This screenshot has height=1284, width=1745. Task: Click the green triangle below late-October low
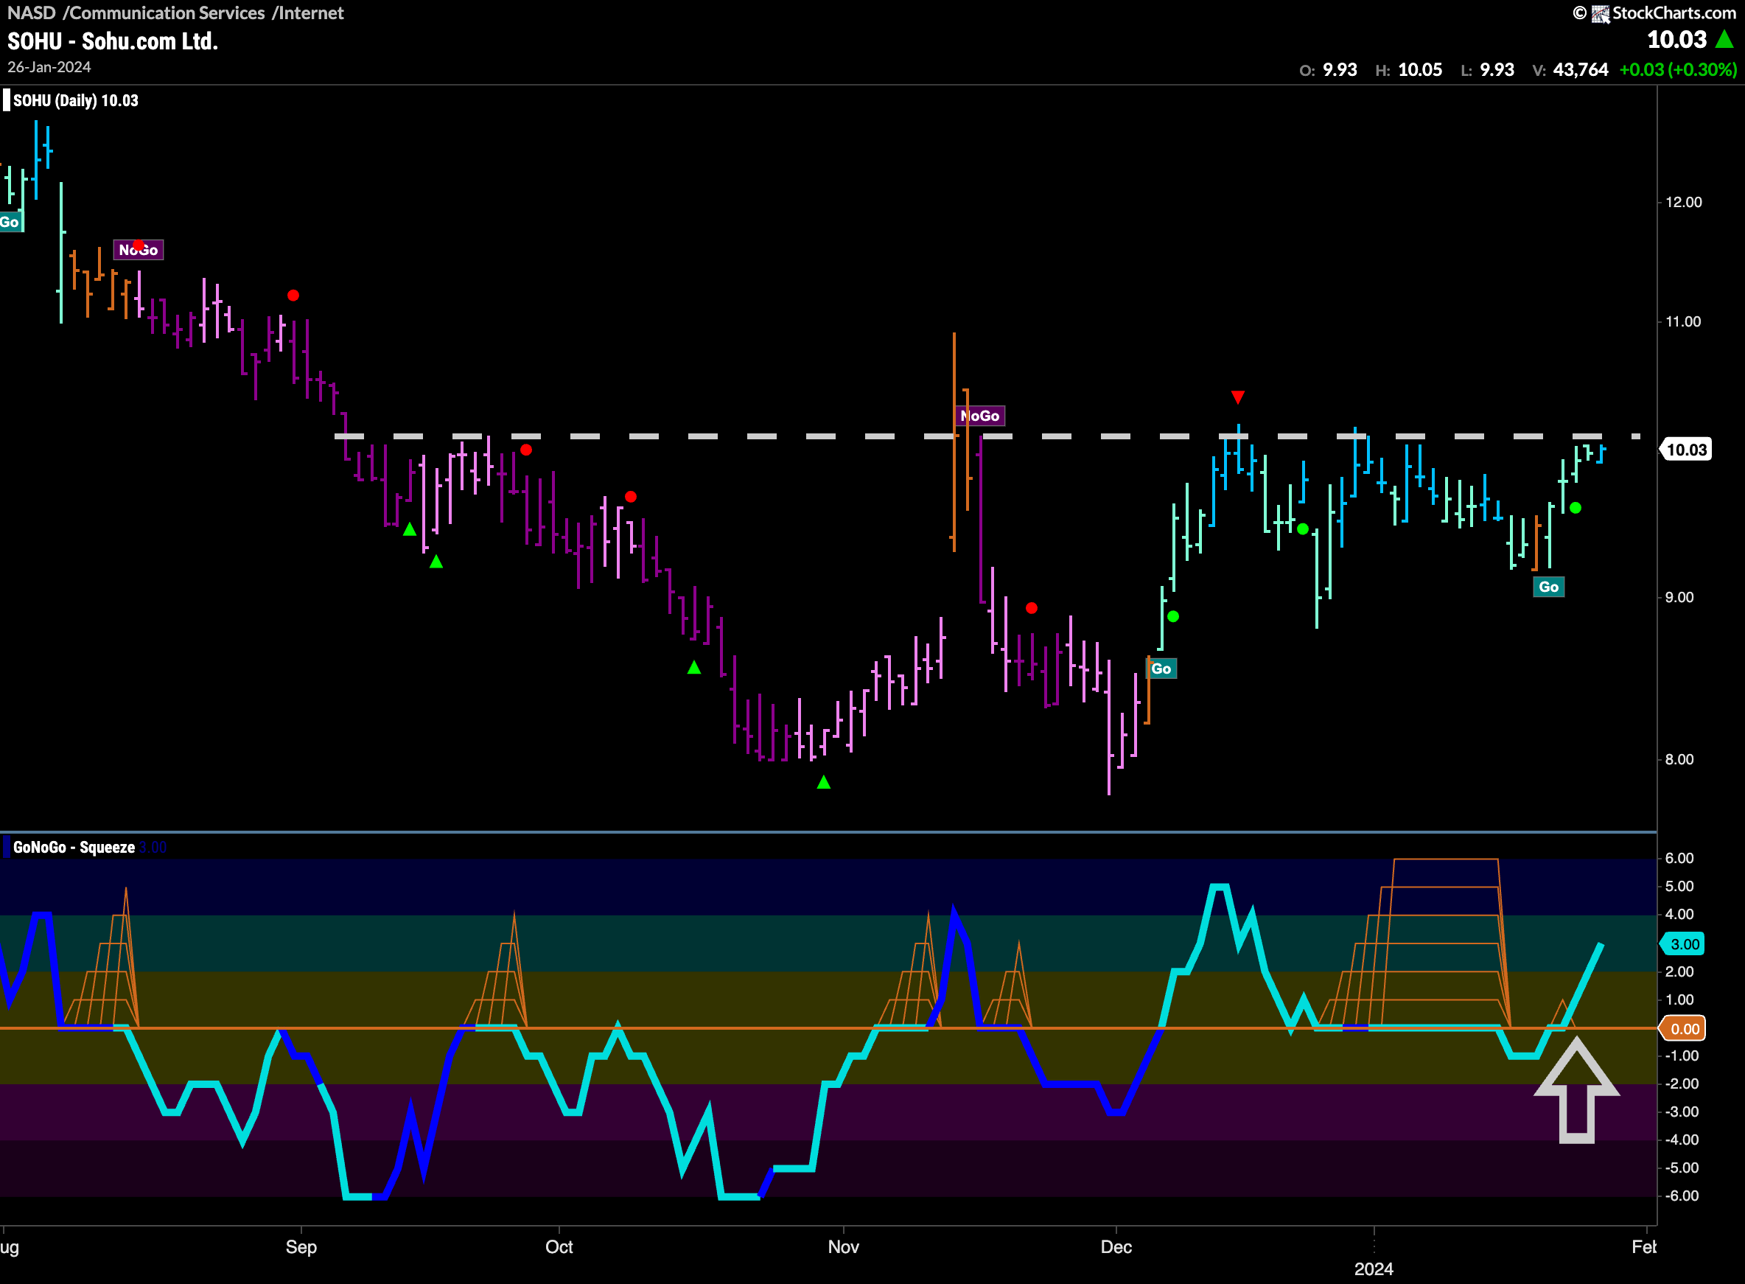(824, 782)
